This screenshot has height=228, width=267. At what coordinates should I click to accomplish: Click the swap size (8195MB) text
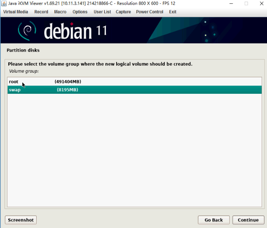[x=67, y=90]
